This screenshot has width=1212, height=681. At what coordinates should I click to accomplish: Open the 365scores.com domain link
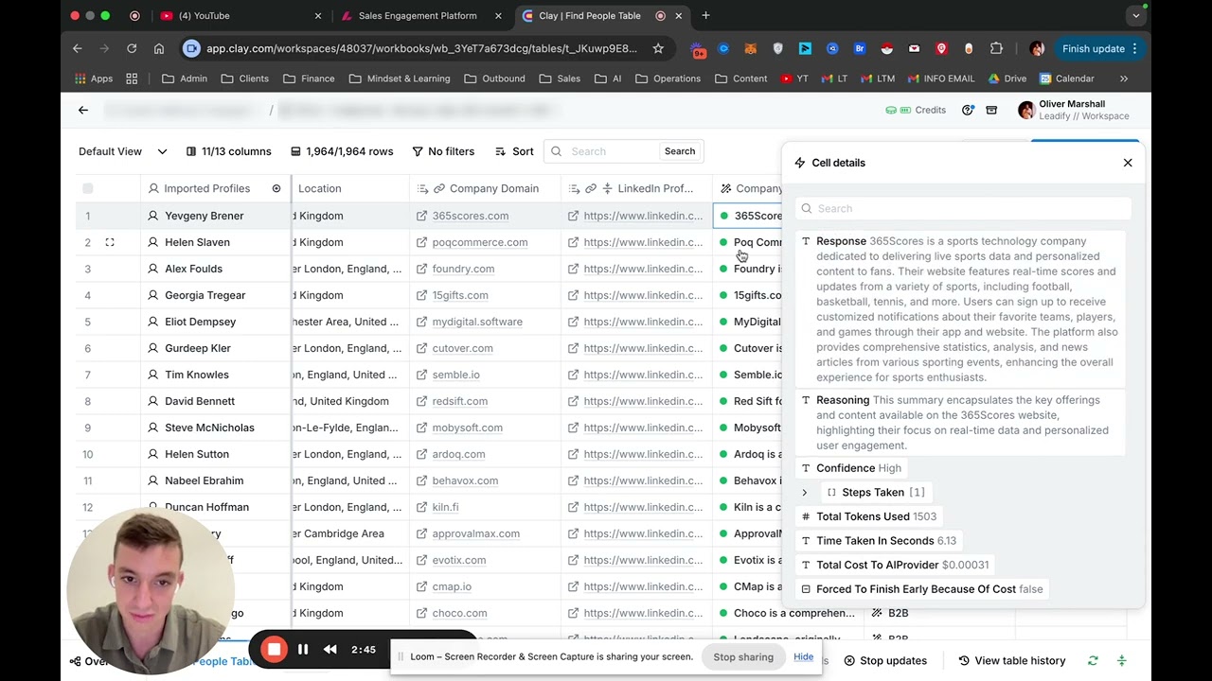click(x=471, y=216)
